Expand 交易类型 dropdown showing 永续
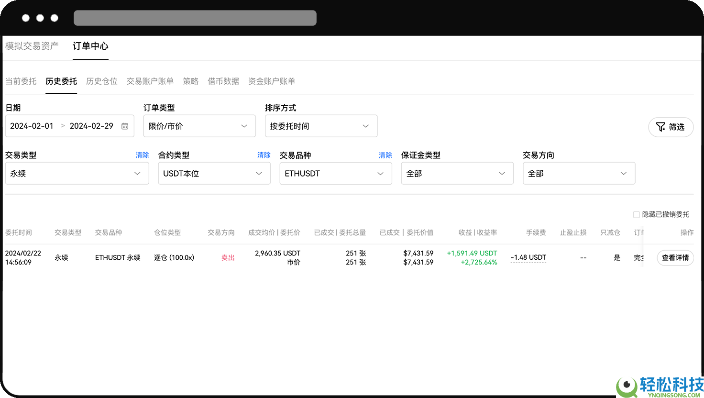The image size is (704, 398). point(77,173)
